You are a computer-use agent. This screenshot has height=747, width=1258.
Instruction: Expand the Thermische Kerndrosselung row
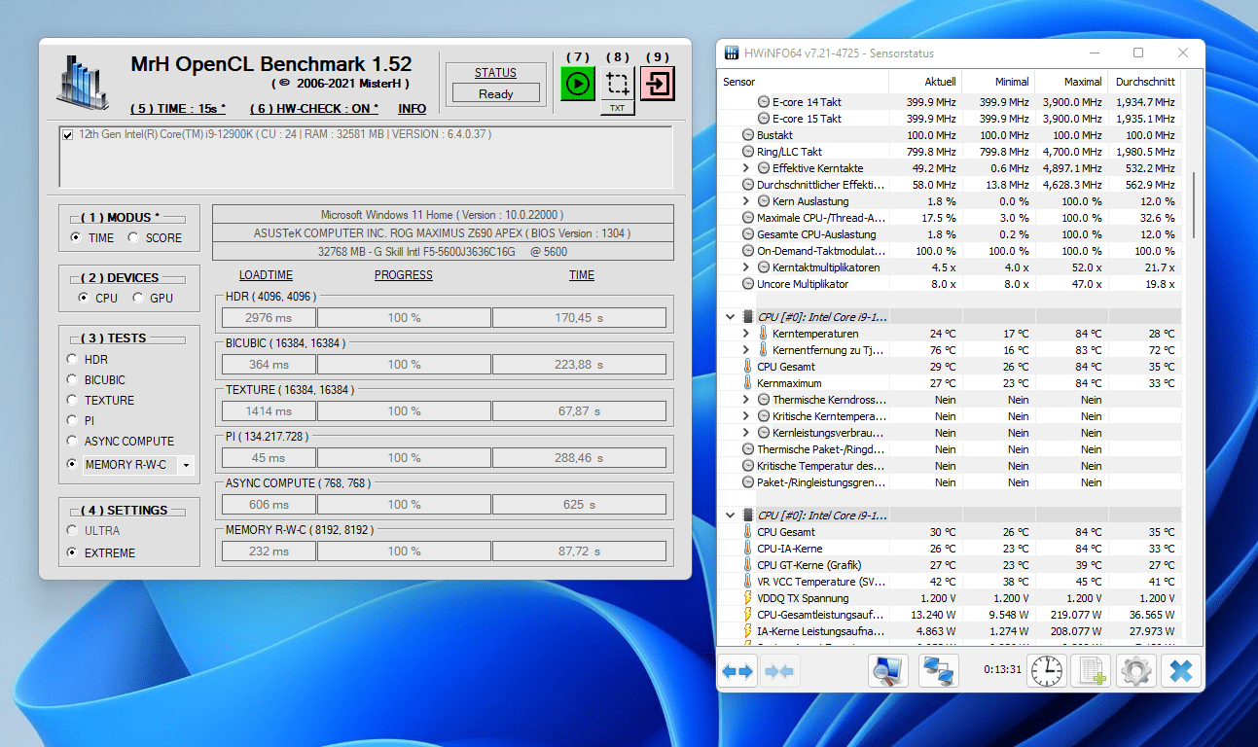[746, 400]
